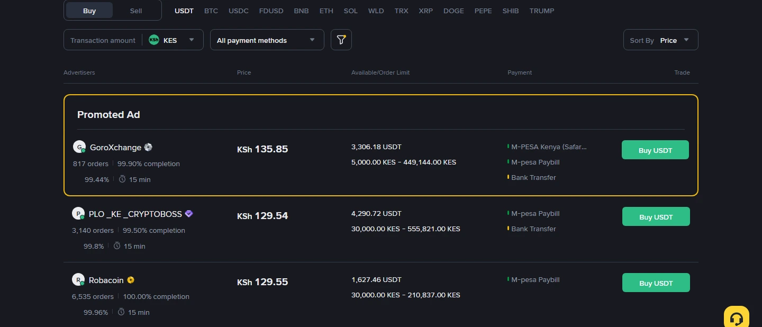This screenshot has width=762, height=327.
Task: Click the Advertisers column header
Action: (79, 72)
